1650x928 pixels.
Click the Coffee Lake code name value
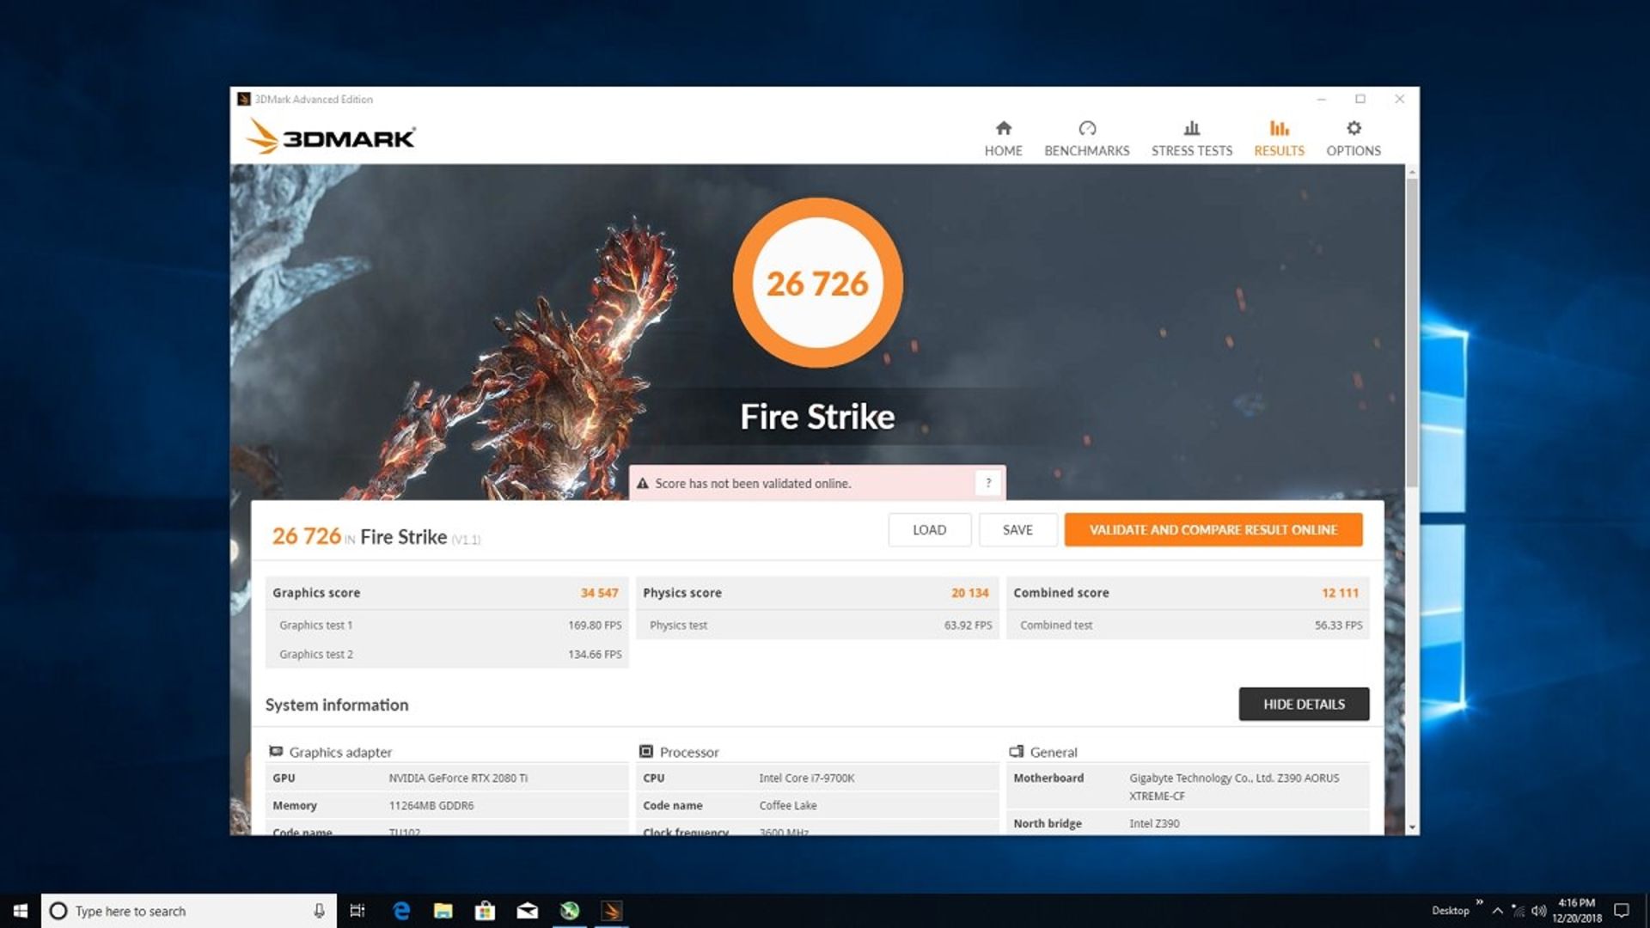(788, 805)
